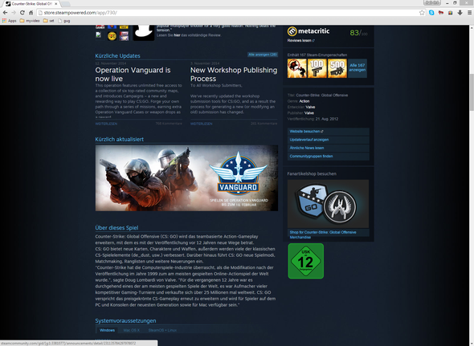
Task: Click the page scrollbar thumb
Action: coord(472,92)
